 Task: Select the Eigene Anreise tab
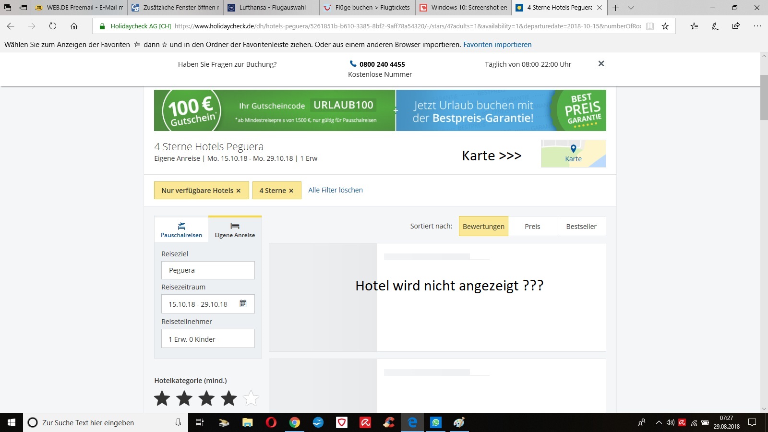[235, 229]
